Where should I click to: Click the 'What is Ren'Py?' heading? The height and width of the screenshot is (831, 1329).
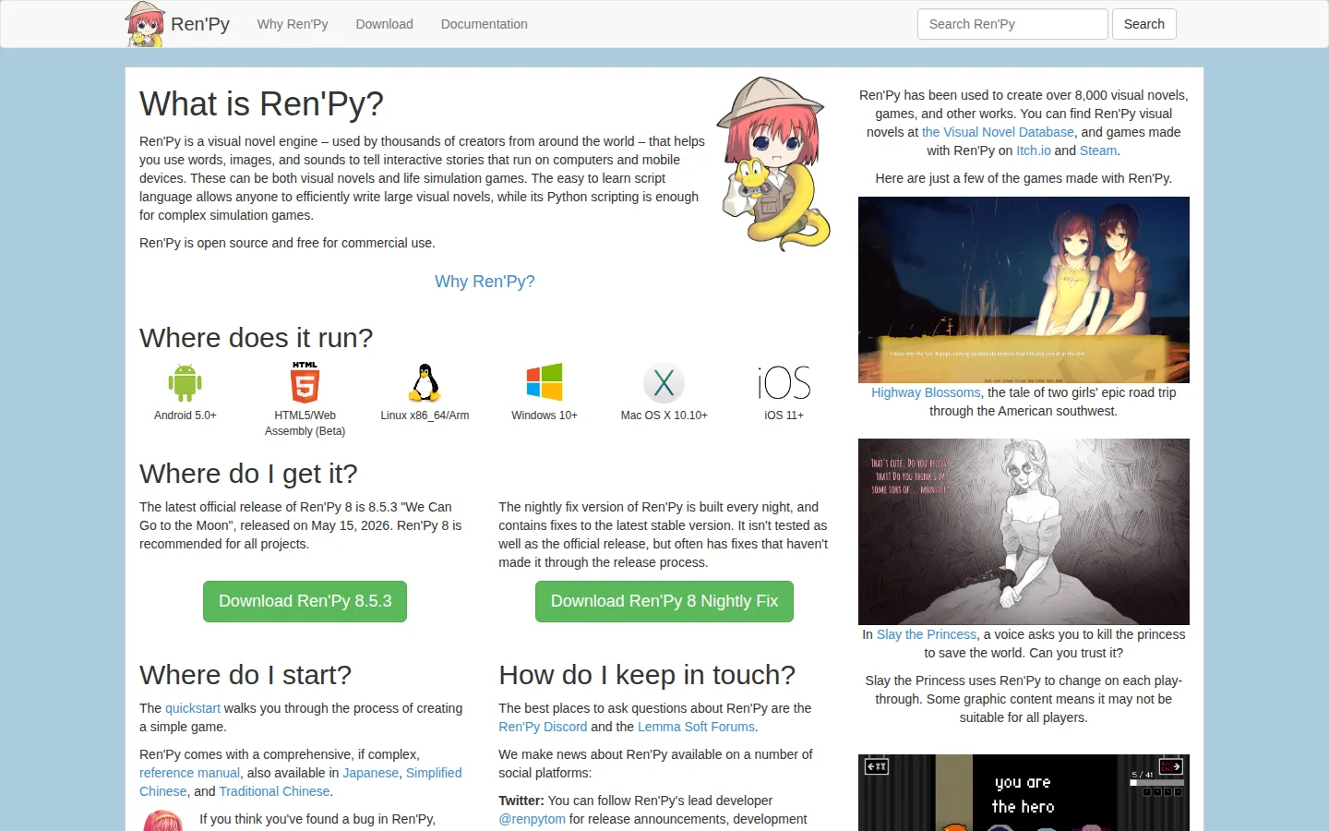click(x=261, y=104)
